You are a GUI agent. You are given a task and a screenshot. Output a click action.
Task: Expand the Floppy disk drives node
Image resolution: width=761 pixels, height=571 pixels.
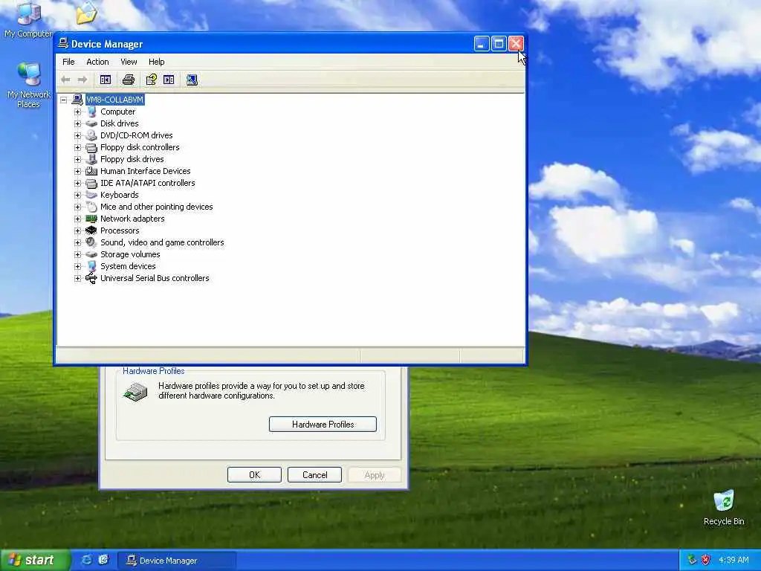[77, 159]
